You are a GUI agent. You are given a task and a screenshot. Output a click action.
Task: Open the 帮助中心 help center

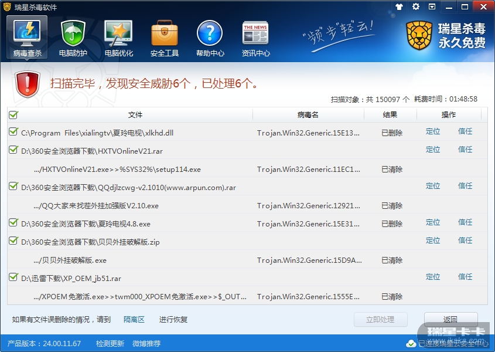[210, 38]
